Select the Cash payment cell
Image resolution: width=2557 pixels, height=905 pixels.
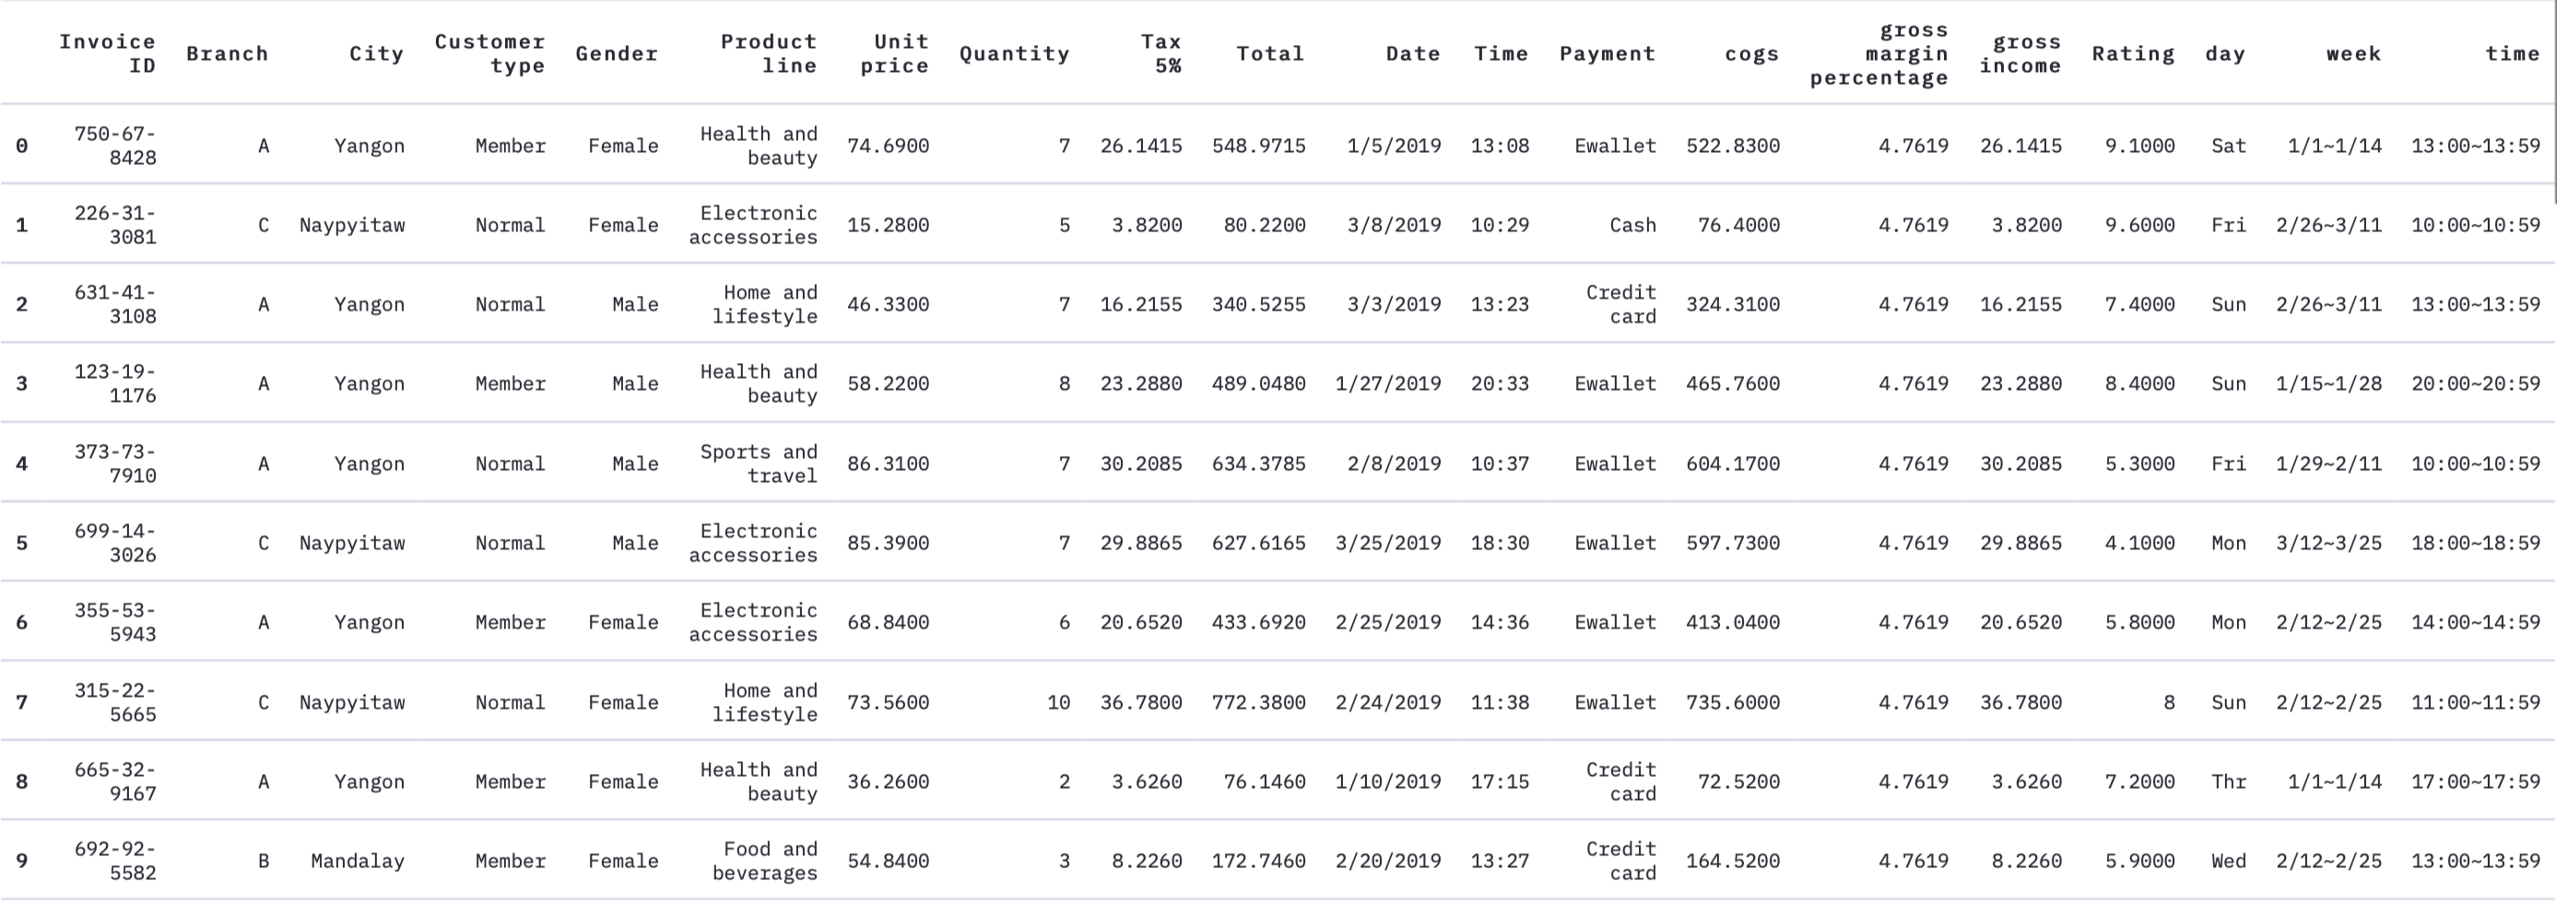click(x=1632, y=225)
